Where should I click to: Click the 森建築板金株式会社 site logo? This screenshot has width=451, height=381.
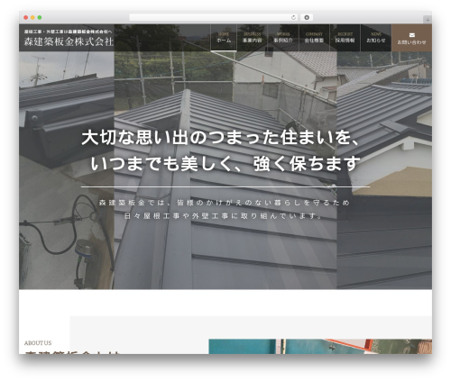click(69, 41)
